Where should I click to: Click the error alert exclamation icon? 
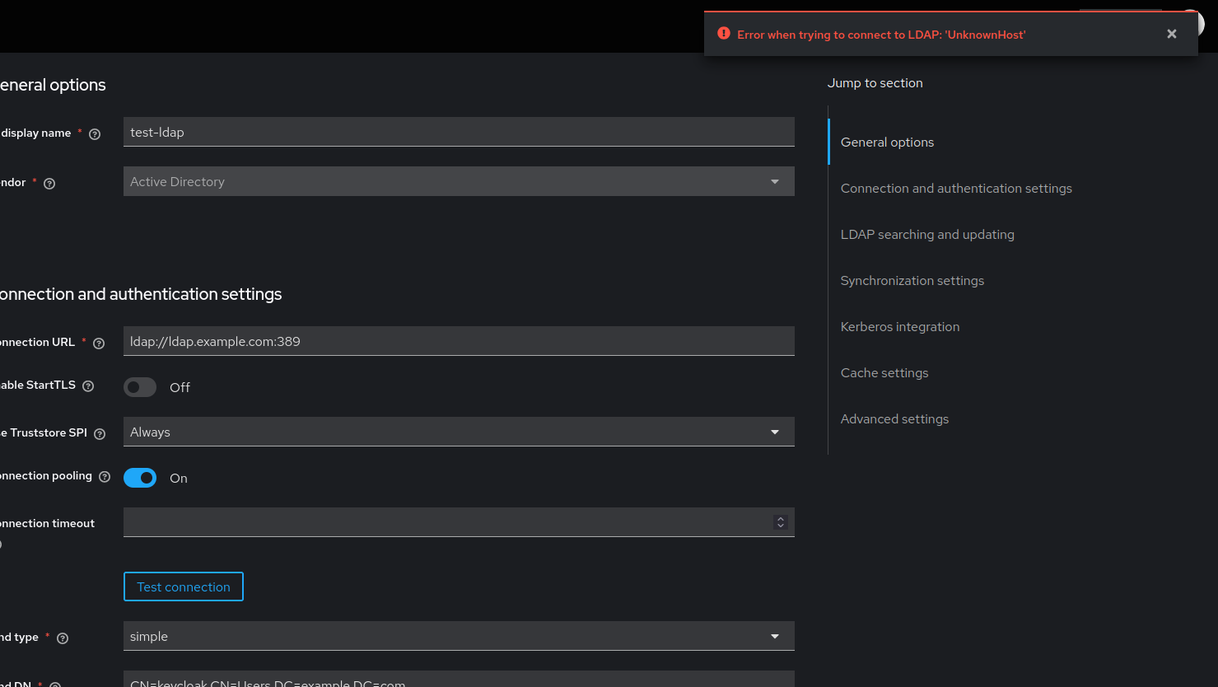pyautogui.click(x=723, y=34)
